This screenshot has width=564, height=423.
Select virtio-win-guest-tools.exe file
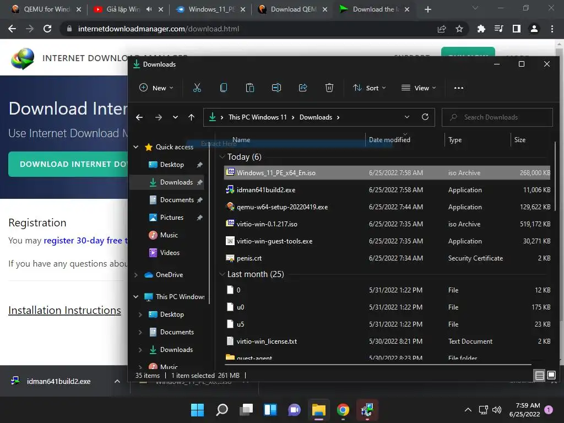coord(387,241)
